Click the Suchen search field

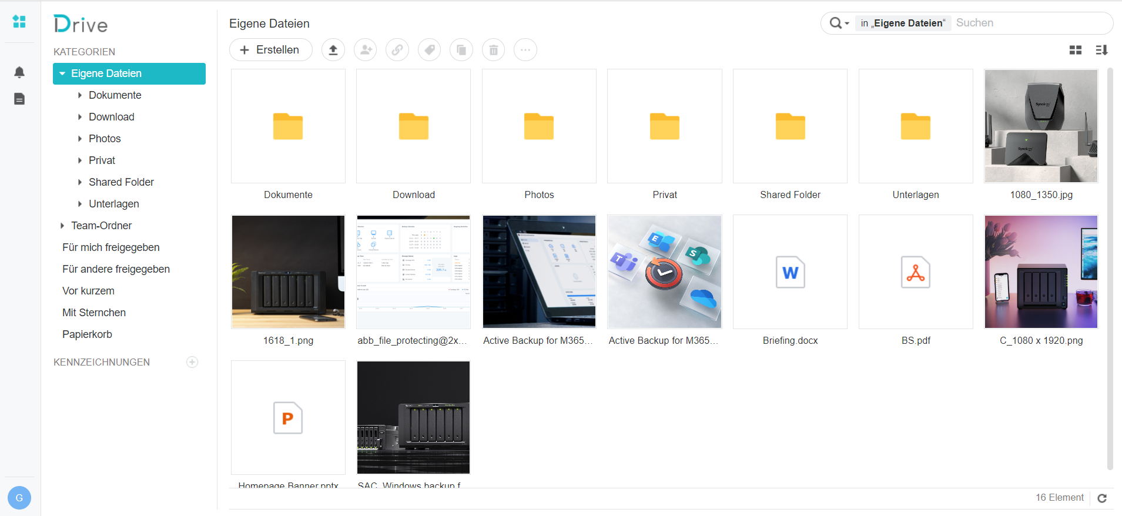[1029, 24]
